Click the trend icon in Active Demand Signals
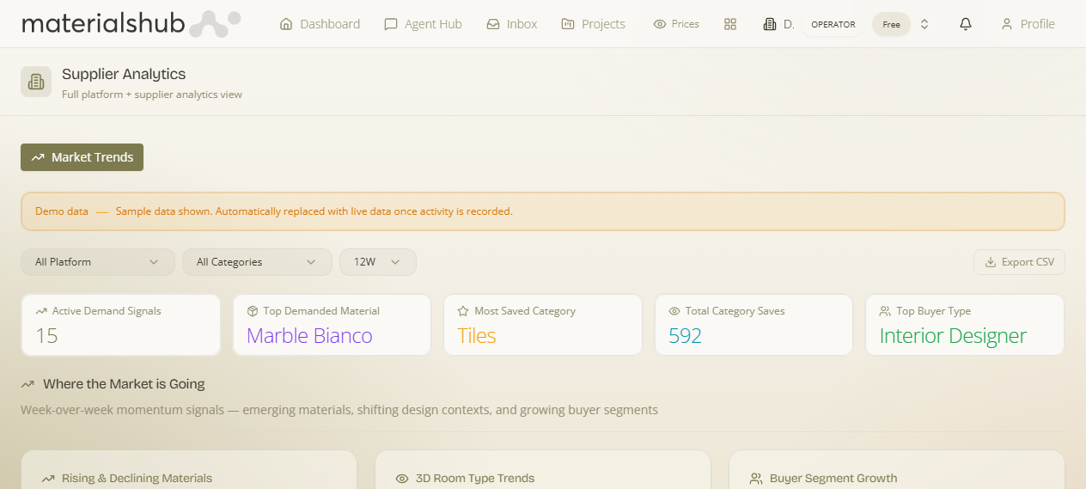Screen dimensions: 1086x489 click(41, 311)
